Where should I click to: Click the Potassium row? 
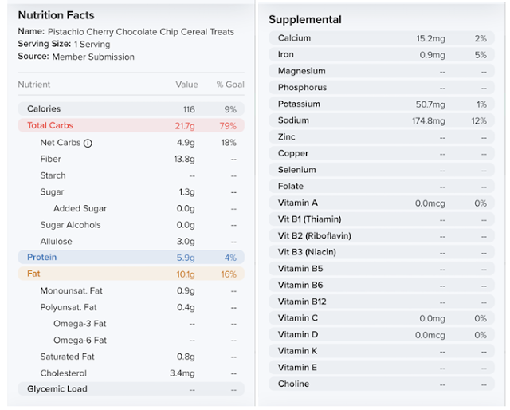382,104
